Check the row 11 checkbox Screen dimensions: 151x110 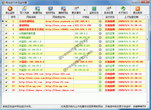pyautogui.click(x=6, y=62)
